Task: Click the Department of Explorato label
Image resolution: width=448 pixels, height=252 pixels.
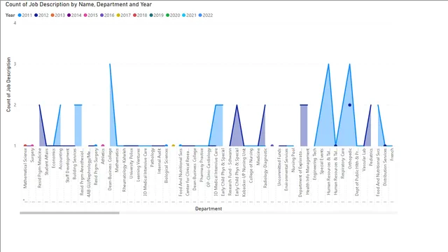Action: point(300,172)
